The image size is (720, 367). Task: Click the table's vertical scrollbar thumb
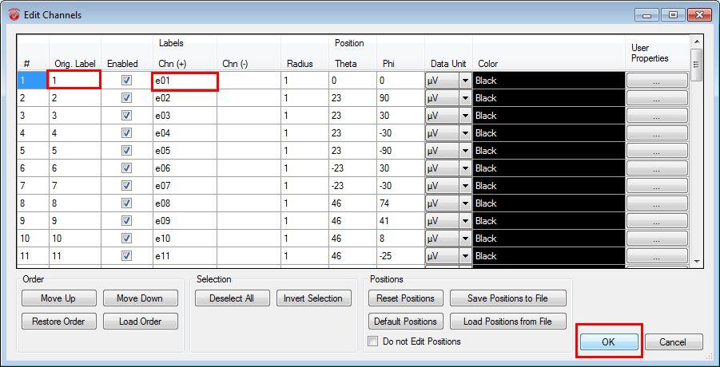click(x=697, y=65)
